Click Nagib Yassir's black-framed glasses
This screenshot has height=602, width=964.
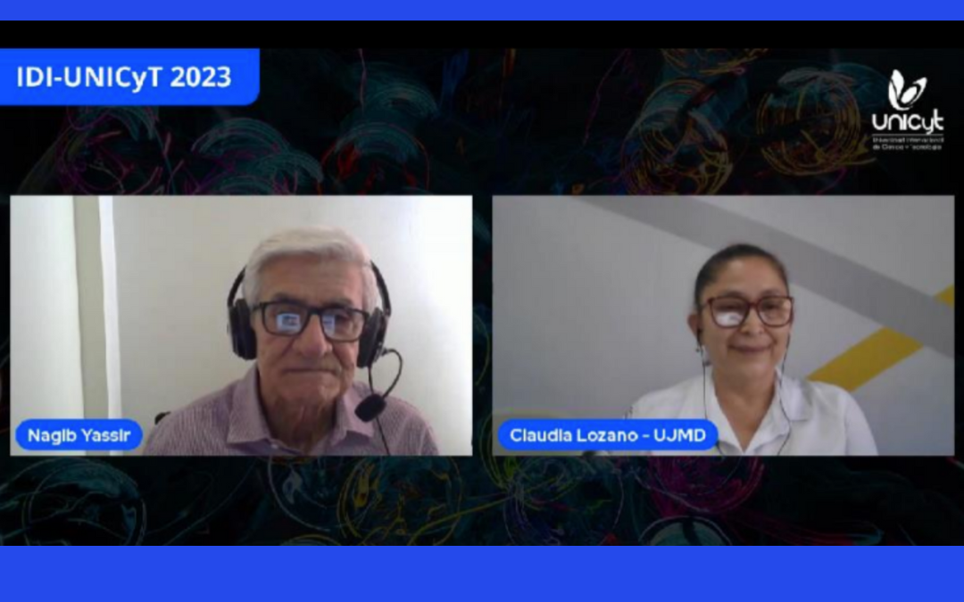[x=312, y=321]
